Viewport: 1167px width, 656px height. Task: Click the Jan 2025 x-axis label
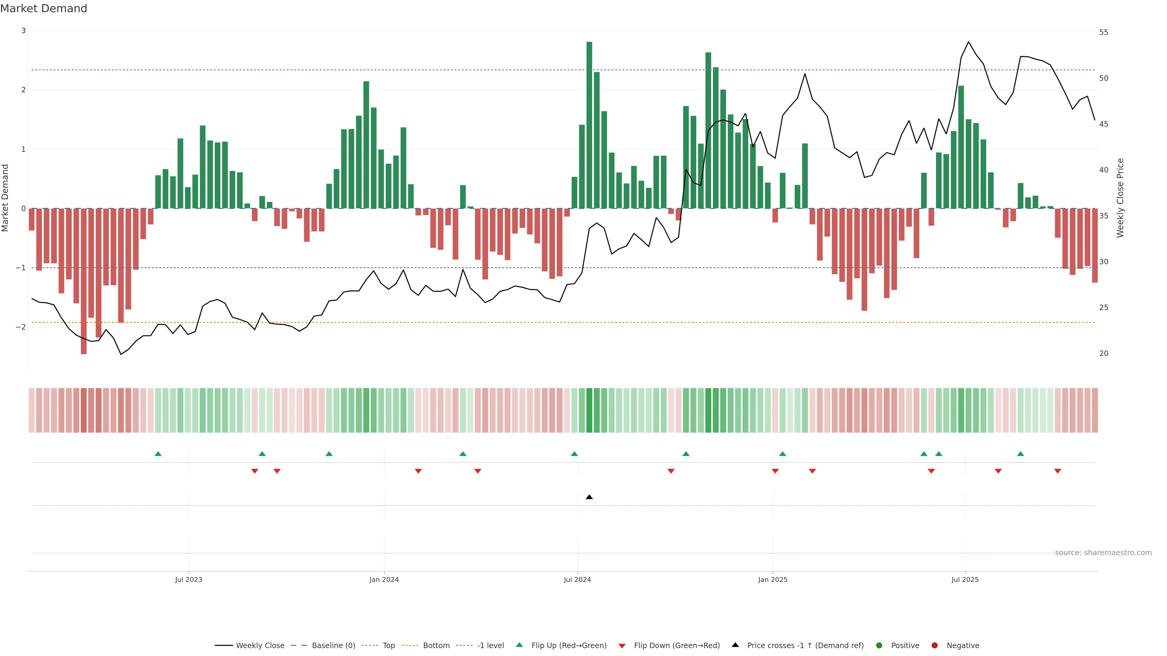coord(773,579)
